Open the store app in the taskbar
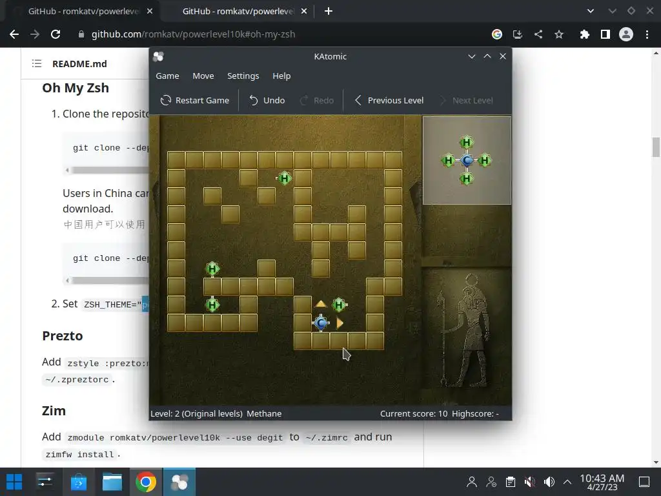Viewport: 661px width, 496px height. coord(78,482)
